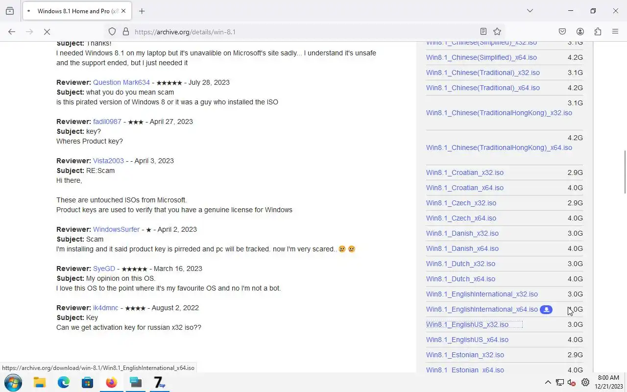Screen dimensions: 627x392
Task: Launch Microsoft Edge from taskbar
Action: click(64, 382)
